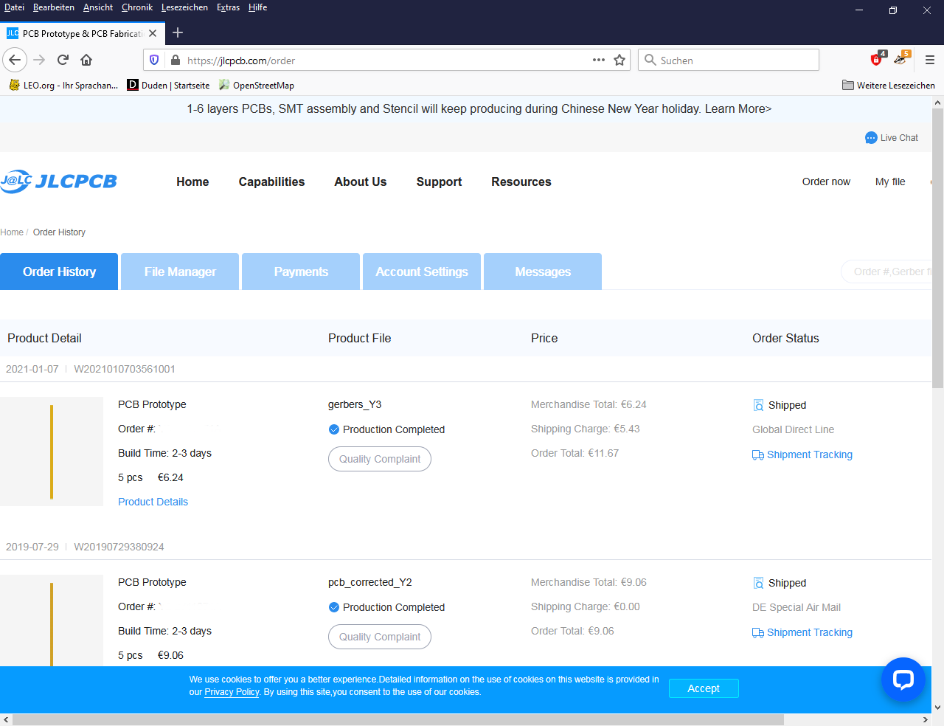The width and height of the screenshot is (944, 726).
Task: Open the Firefox hamburger menu
Action: tap(929, 60)
